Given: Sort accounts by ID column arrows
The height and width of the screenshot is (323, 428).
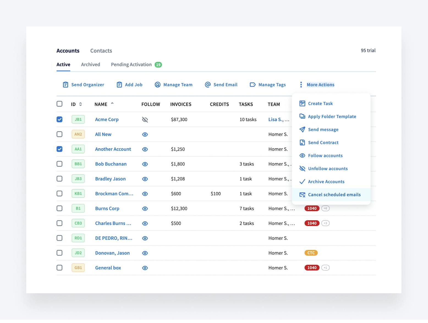Looking at the screenshot, I should pyautogui.click(x=81, y=104).
